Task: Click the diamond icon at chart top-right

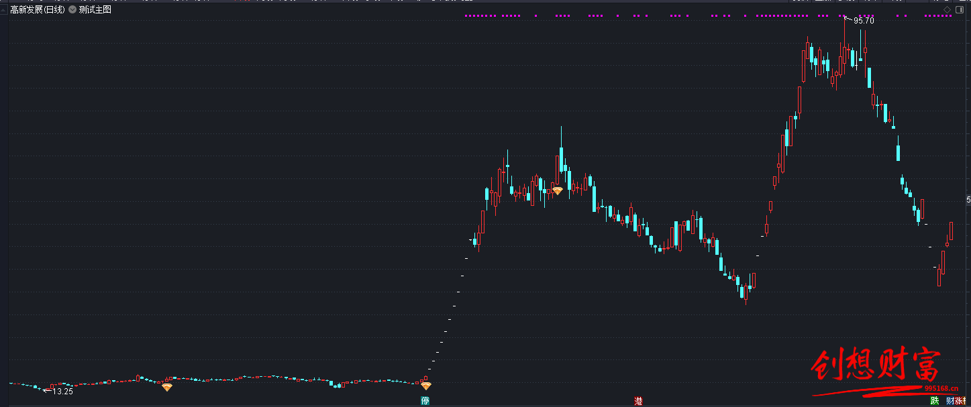Action: (948, 10)
